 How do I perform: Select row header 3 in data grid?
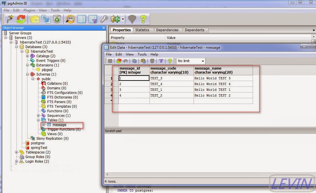click(x=112, y=90)
